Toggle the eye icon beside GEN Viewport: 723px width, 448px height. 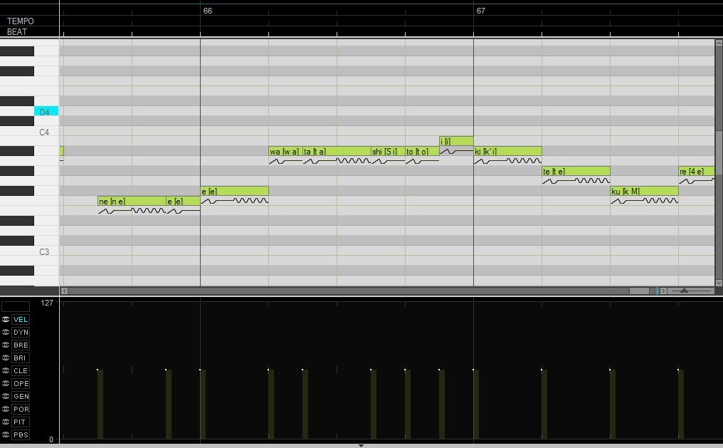point(6,396)
